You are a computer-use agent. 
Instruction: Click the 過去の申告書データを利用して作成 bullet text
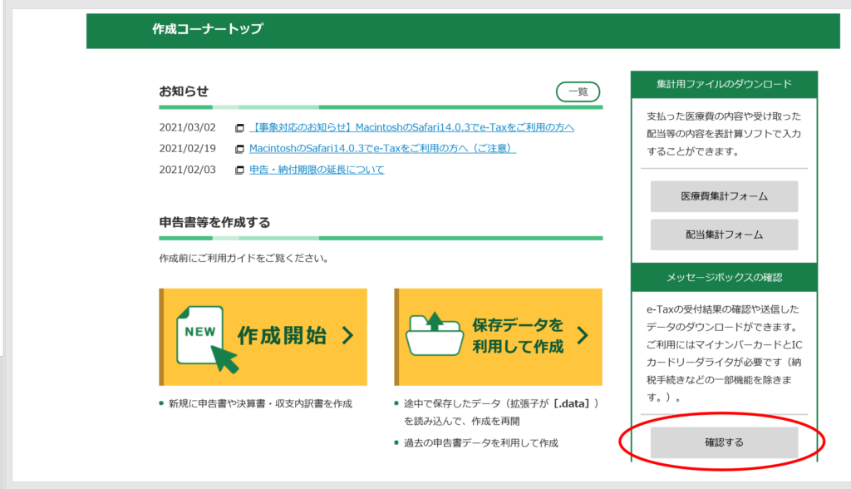(x=481, y=442)
